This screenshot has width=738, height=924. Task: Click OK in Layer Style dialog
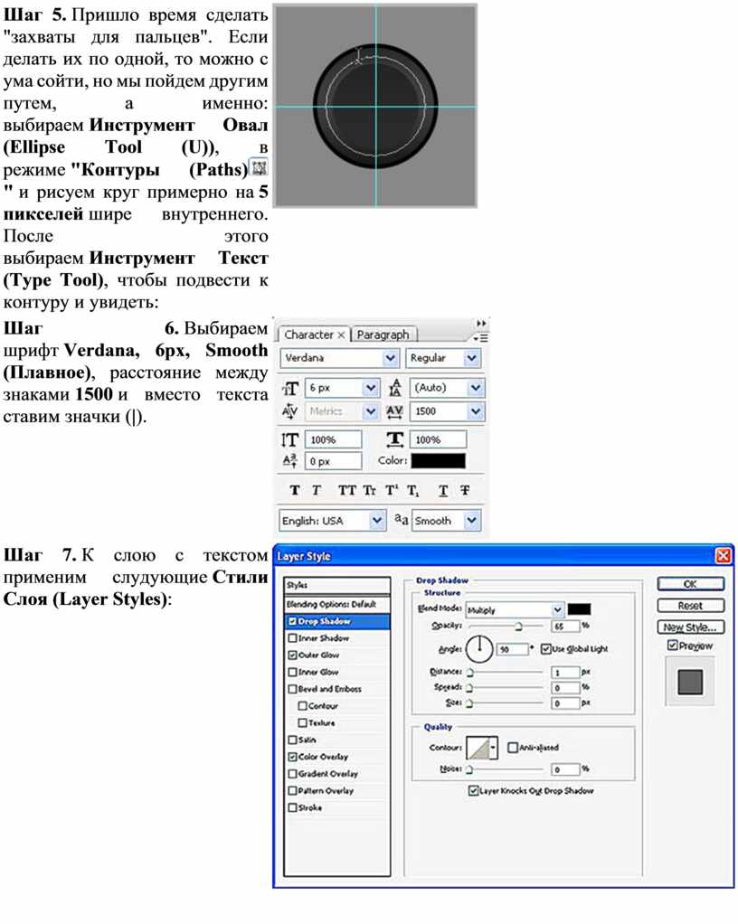point(690,584)
